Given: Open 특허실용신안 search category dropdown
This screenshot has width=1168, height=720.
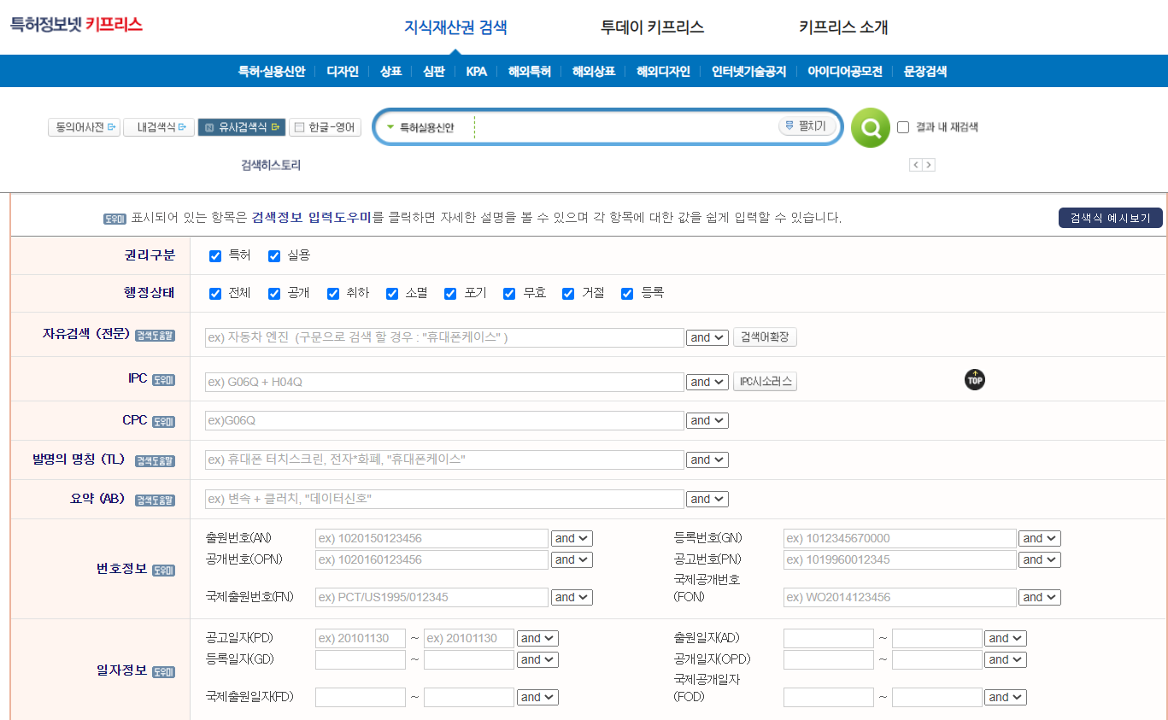Looking at the screenshot, I should tap(420, 127).
